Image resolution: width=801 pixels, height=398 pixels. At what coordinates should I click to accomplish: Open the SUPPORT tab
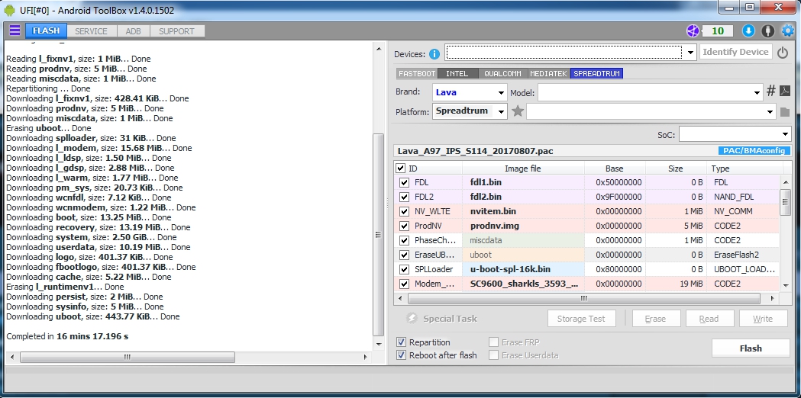[176, 31]
